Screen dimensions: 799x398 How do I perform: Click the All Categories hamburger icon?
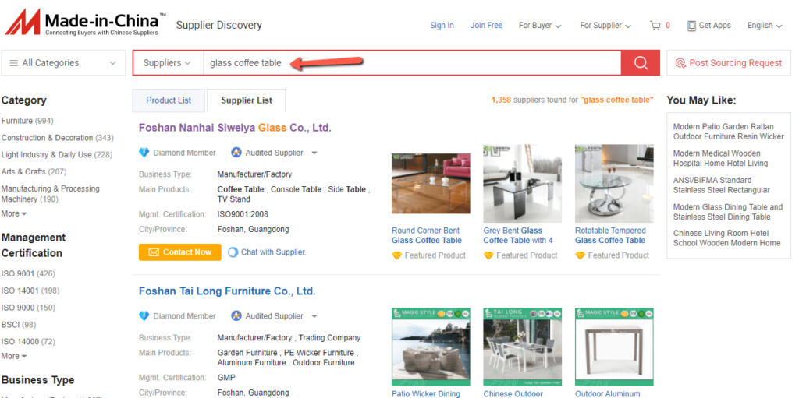click(x=14, y=63)
